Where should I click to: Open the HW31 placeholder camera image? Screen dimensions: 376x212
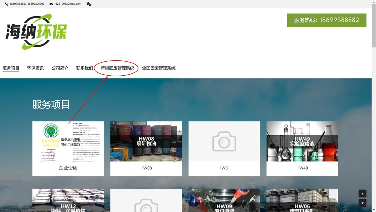[224, 141]
